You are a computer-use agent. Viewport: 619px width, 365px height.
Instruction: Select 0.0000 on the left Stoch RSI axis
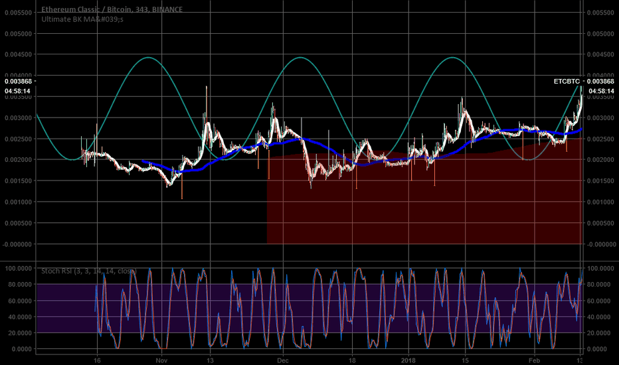[x=22, y=349]
